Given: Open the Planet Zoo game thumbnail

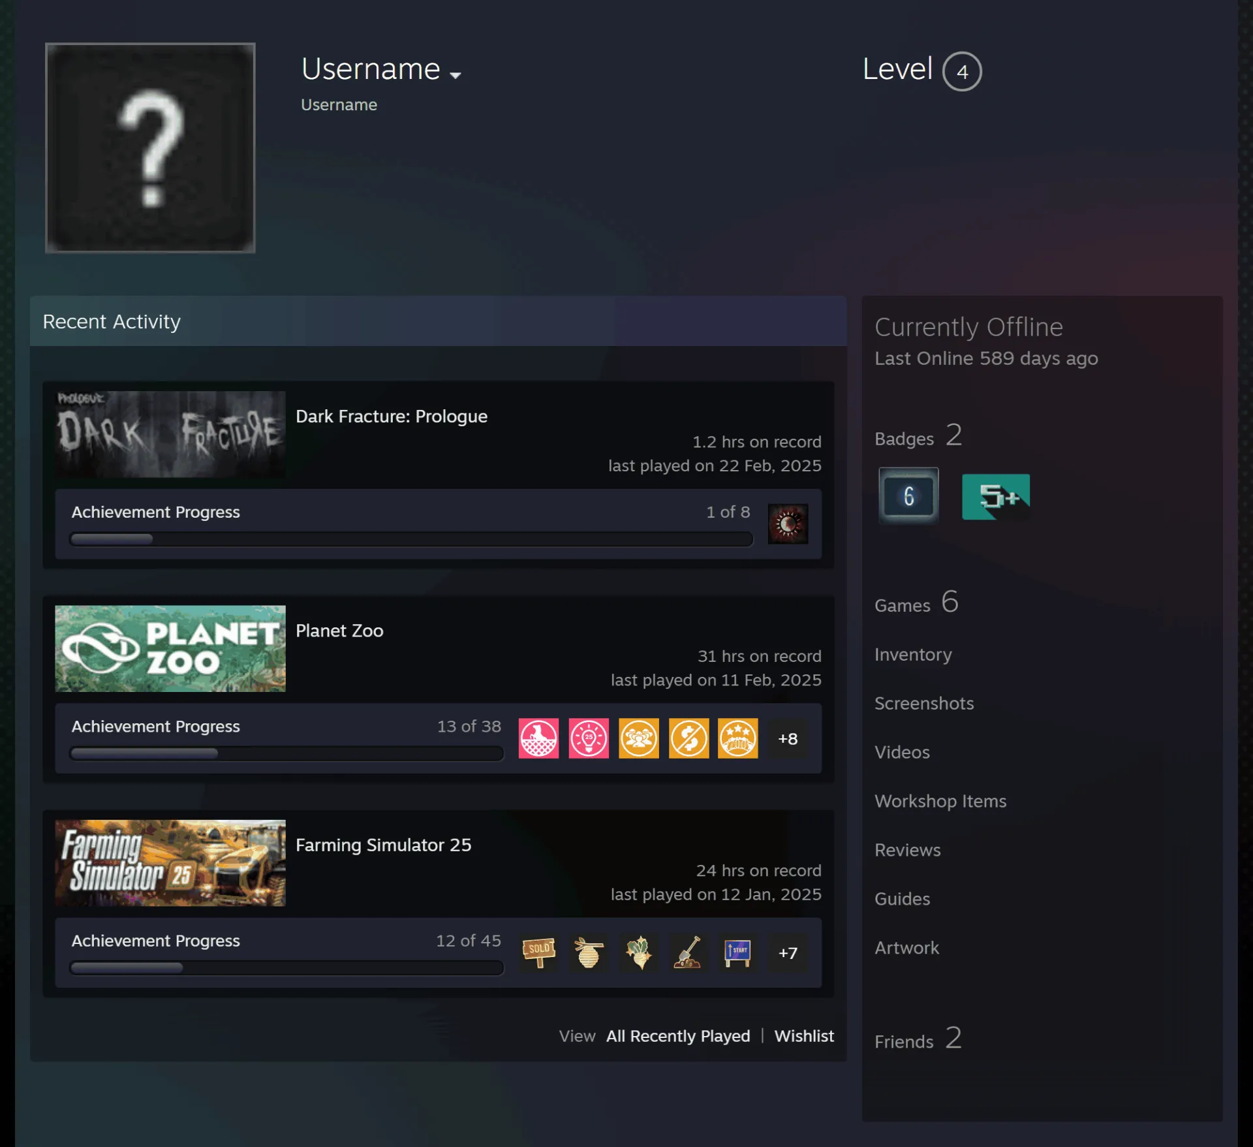Looking at the screenshot, I should click(x=170, y=648).
